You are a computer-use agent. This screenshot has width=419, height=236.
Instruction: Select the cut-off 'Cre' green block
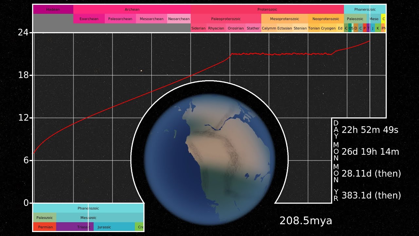point(139,227)
